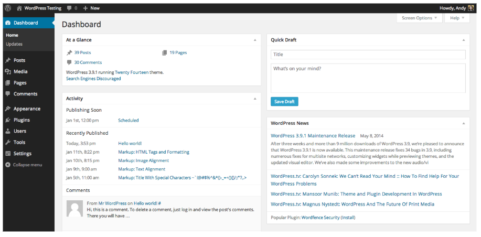This screenshot has width=481, height=237.
Task: Open the 30 Comments link
Action: point(88,62)
